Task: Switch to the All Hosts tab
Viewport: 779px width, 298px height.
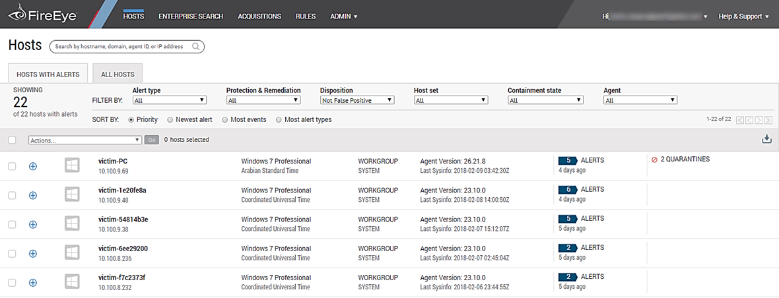Action: [x=118, y=74]
